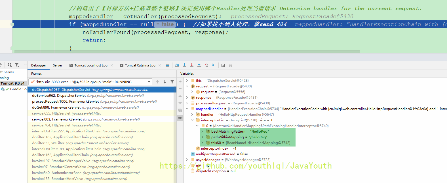Image resolution: width=447 pixels, height=183 pixels.
Task: Open the thread selector dropdown
Action: coord(149,82)
